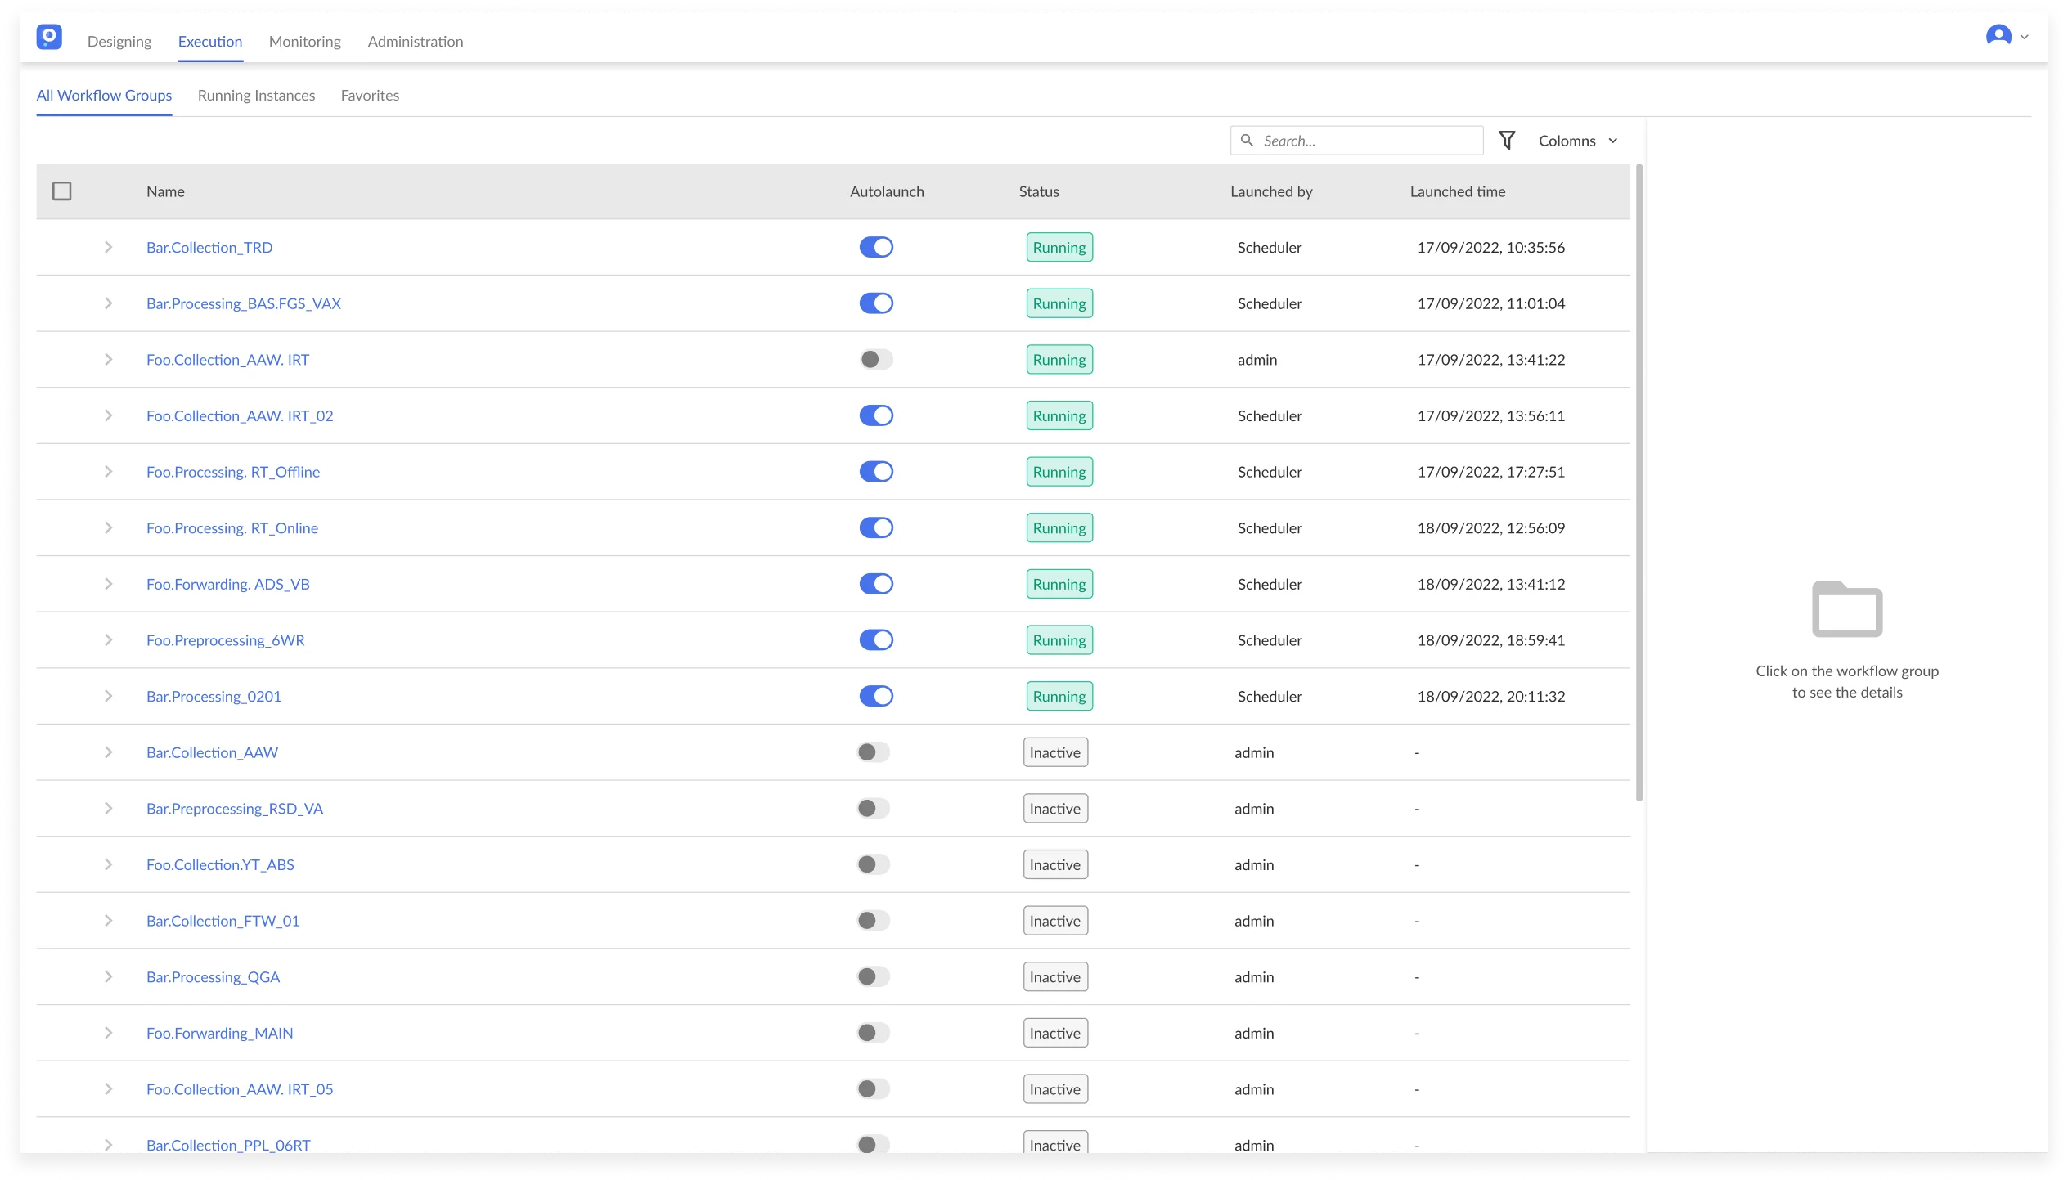Click the Inactive badge for Bar.Collection_AAW
Screen dimensions: 2068x1180
[1054, 753]
